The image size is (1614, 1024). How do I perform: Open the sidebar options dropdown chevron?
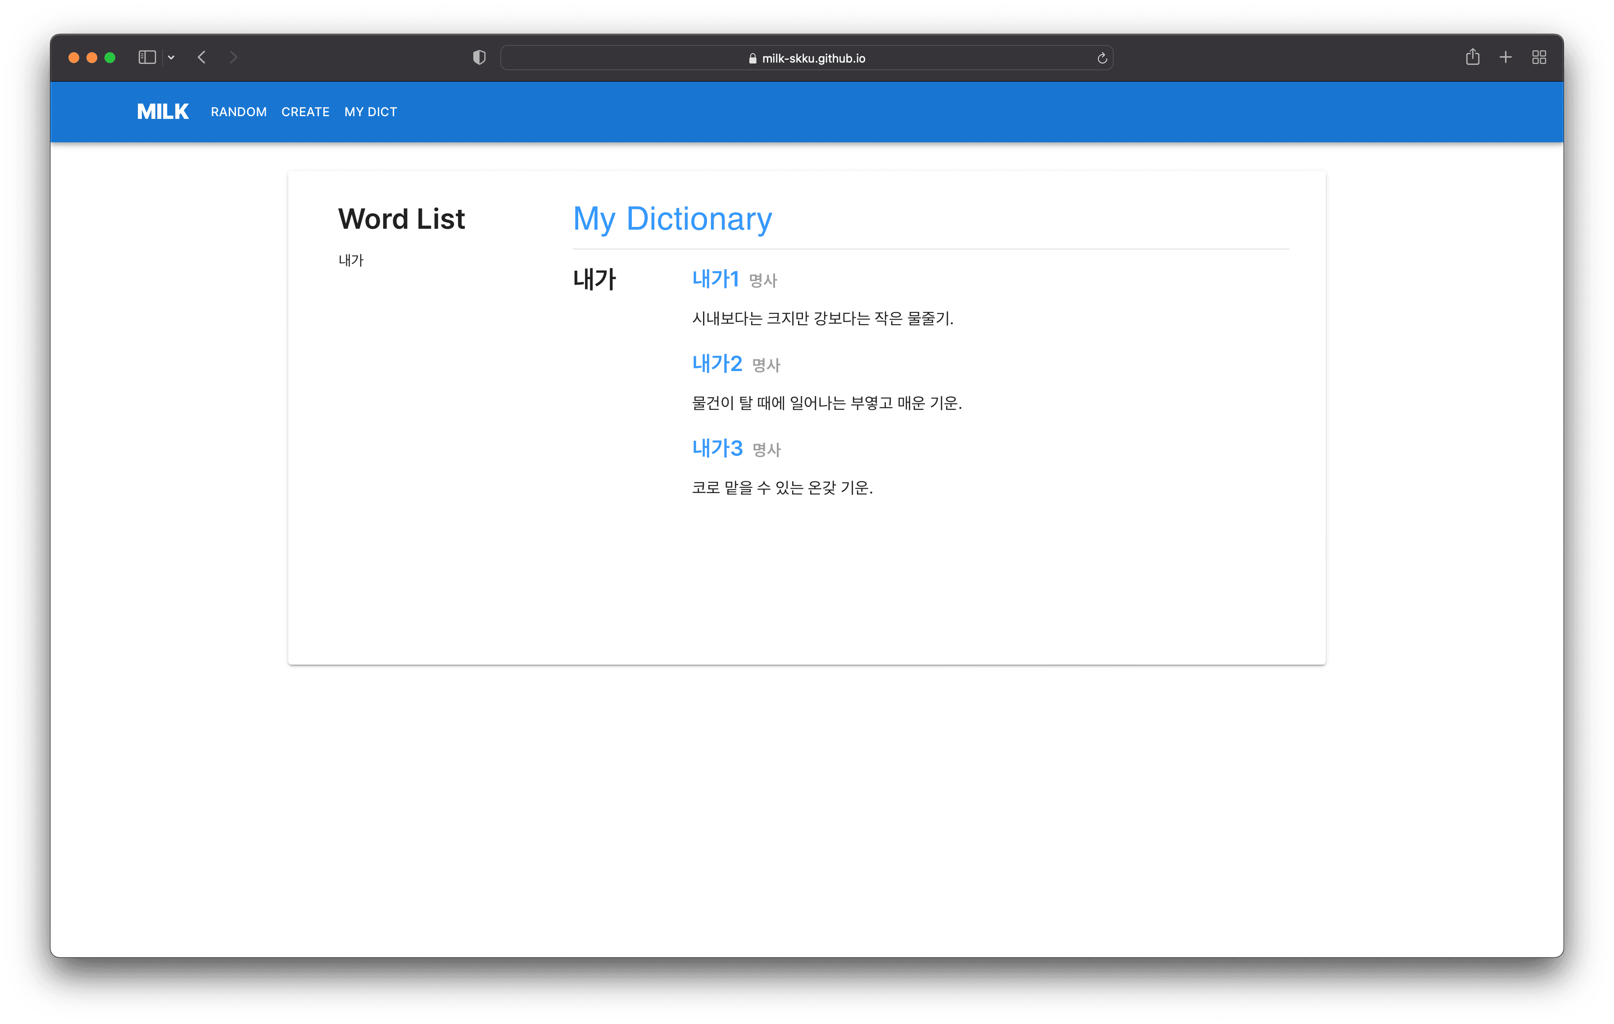click(172, 58)
